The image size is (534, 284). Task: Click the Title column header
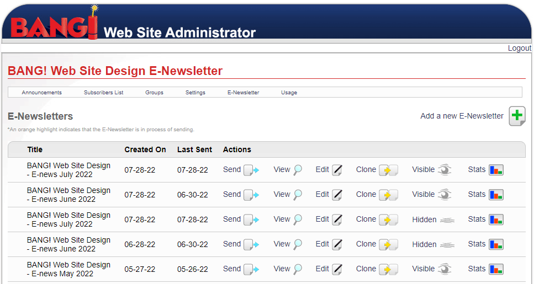pos(35,149)
